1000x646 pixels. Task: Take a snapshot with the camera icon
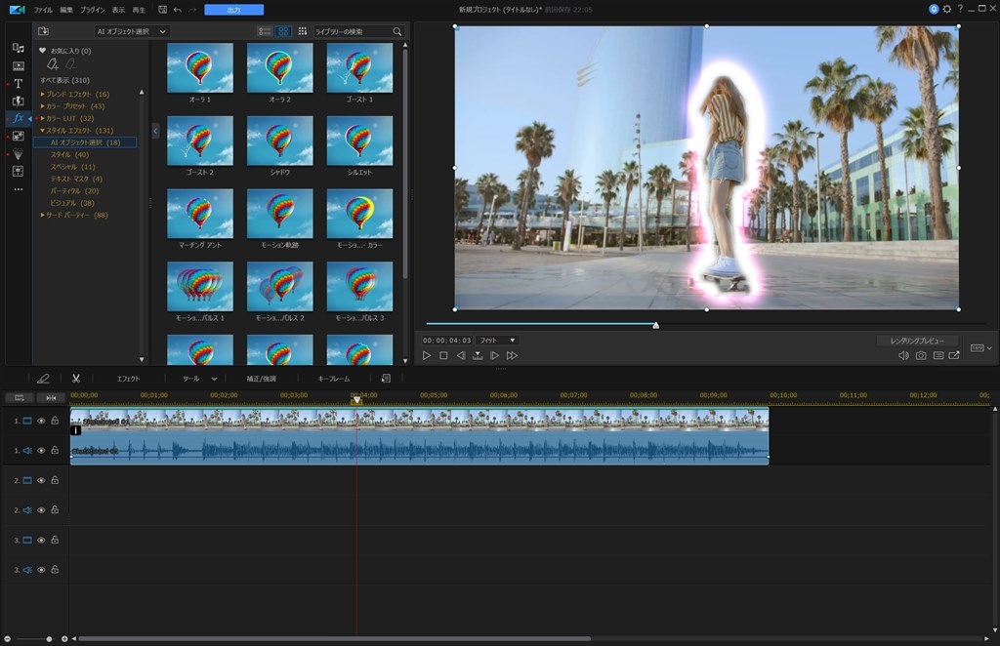pos(920,356)
